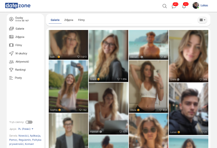Open the language PL (Polski) dropdown
217x148 pixels.
tap(26, 129)
